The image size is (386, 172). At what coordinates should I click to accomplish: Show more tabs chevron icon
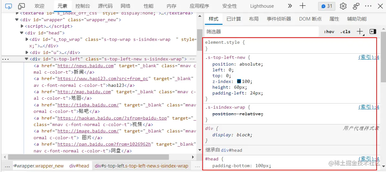click(x=290, y=6)
